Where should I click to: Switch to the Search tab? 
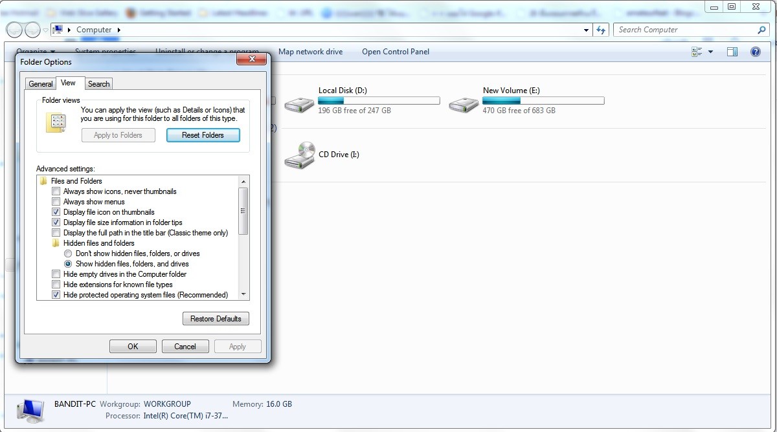coord(99,84)
